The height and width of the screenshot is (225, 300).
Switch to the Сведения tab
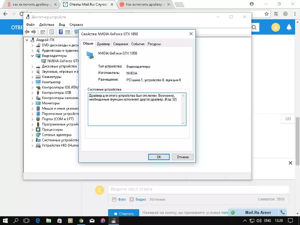(120, 44)
